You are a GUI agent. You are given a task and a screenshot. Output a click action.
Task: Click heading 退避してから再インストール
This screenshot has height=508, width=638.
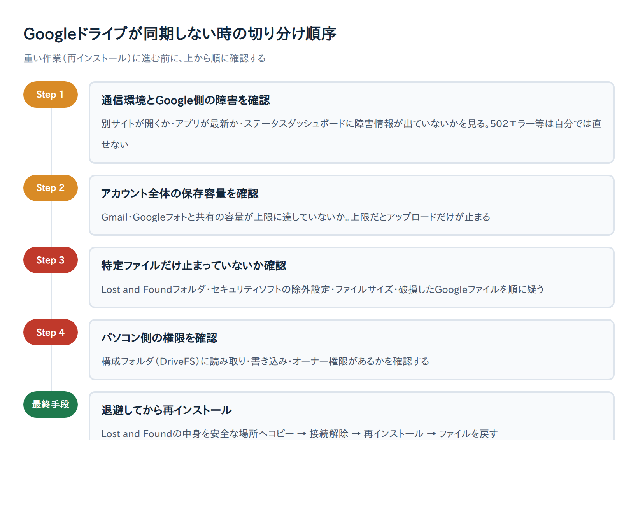coord(167,410)
